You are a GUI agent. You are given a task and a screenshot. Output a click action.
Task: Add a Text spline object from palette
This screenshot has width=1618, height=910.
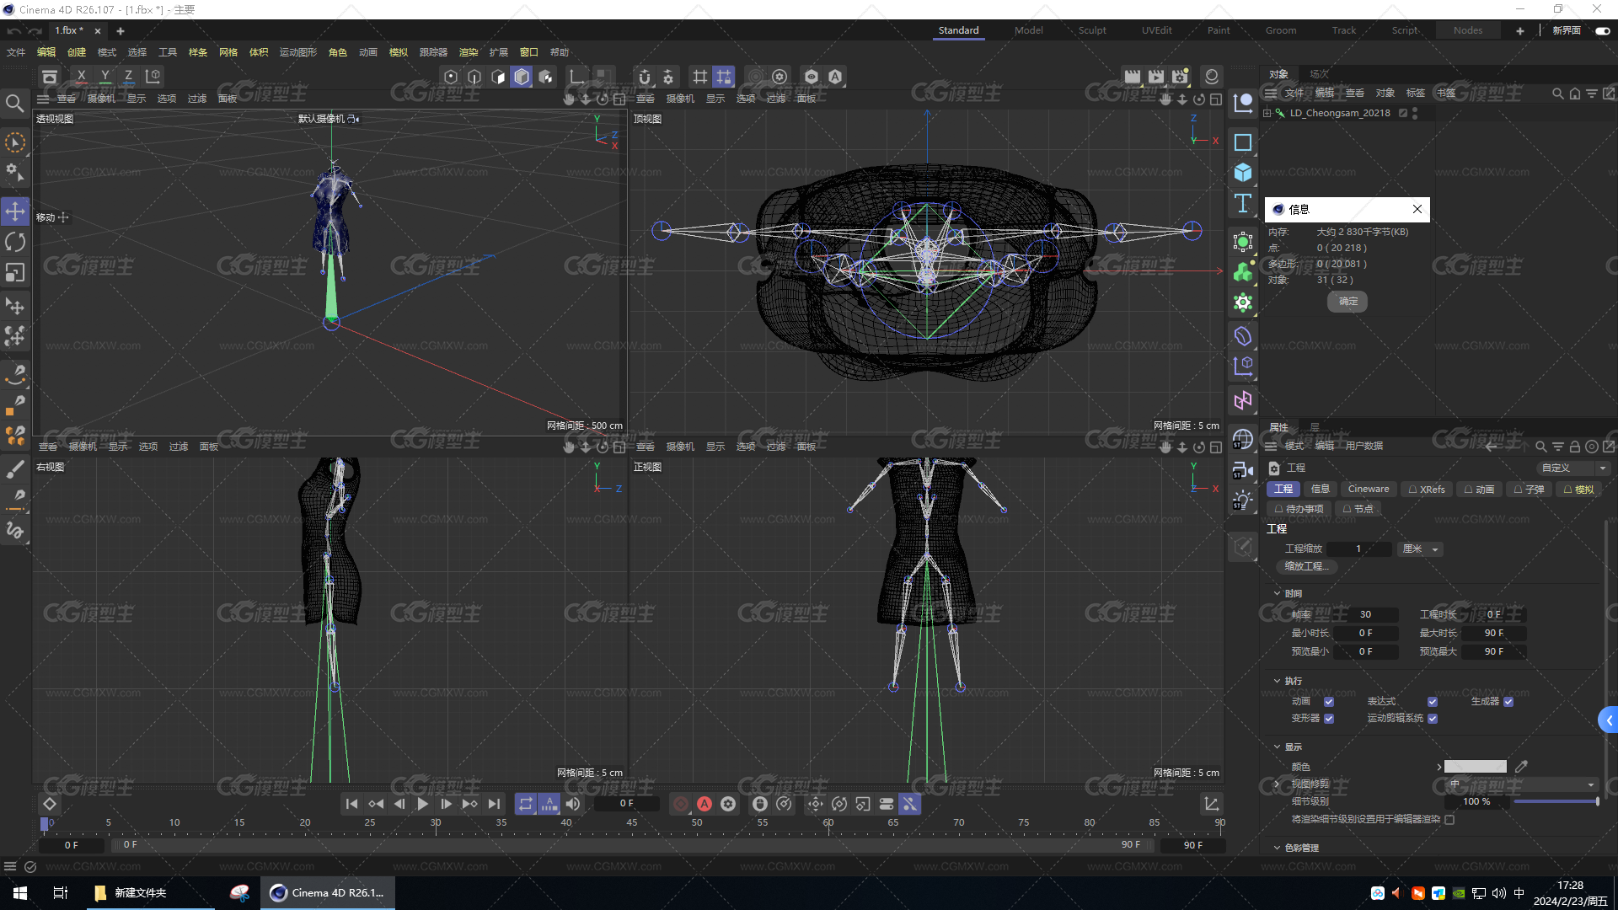(x=1243, y=203)
